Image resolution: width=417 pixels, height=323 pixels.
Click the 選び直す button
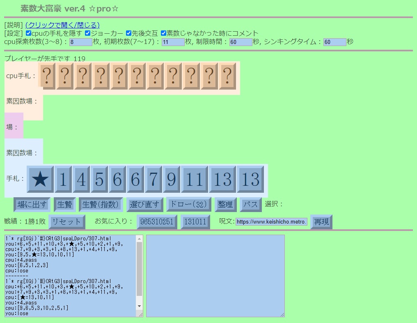pyautogui.click(x=144, y=205)
